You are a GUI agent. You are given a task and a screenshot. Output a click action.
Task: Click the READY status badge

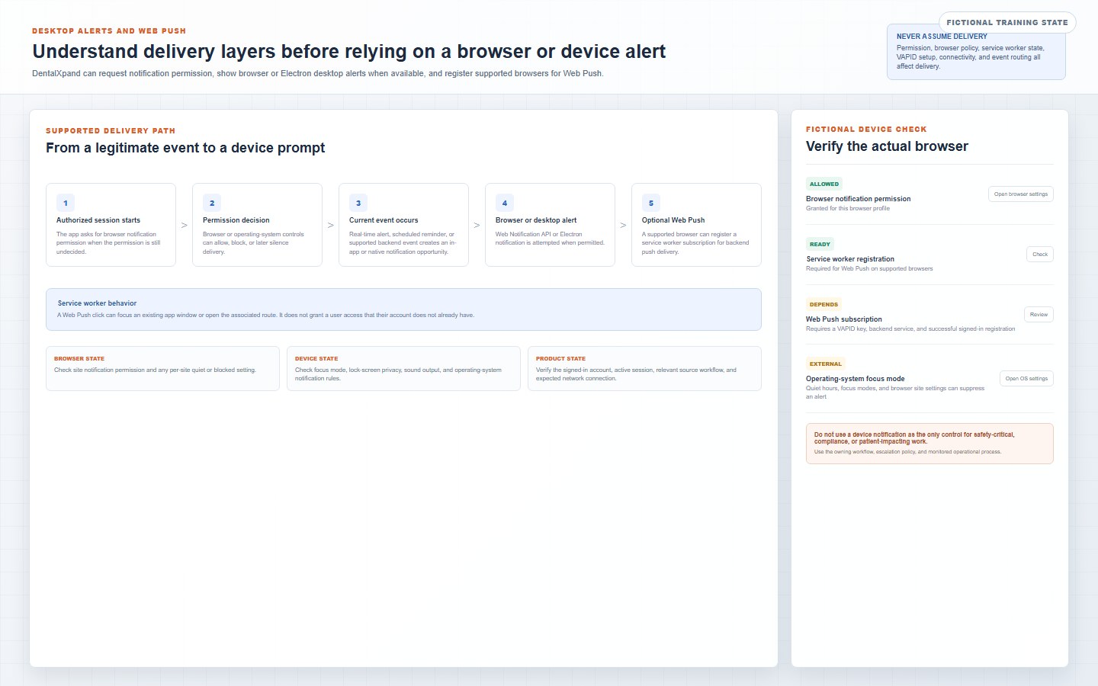click(x=820, y=244)
